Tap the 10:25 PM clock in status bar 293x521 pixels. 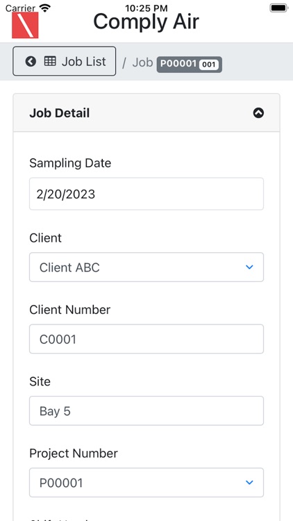tap(146, 8)
